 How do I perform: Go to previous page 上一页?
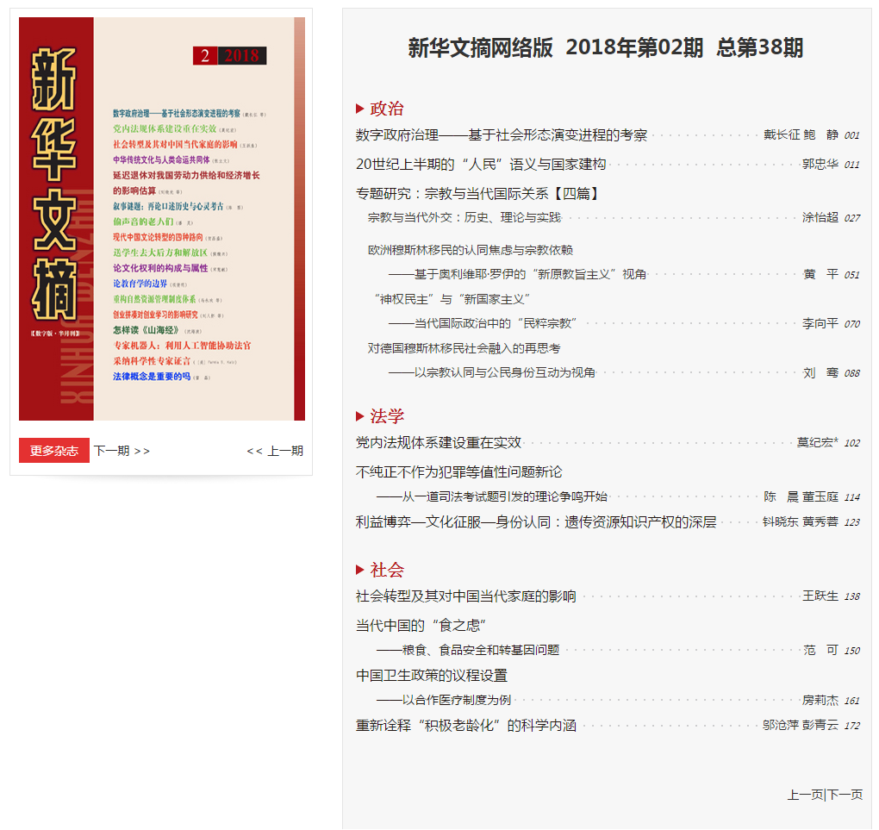[x=805, y=795]
